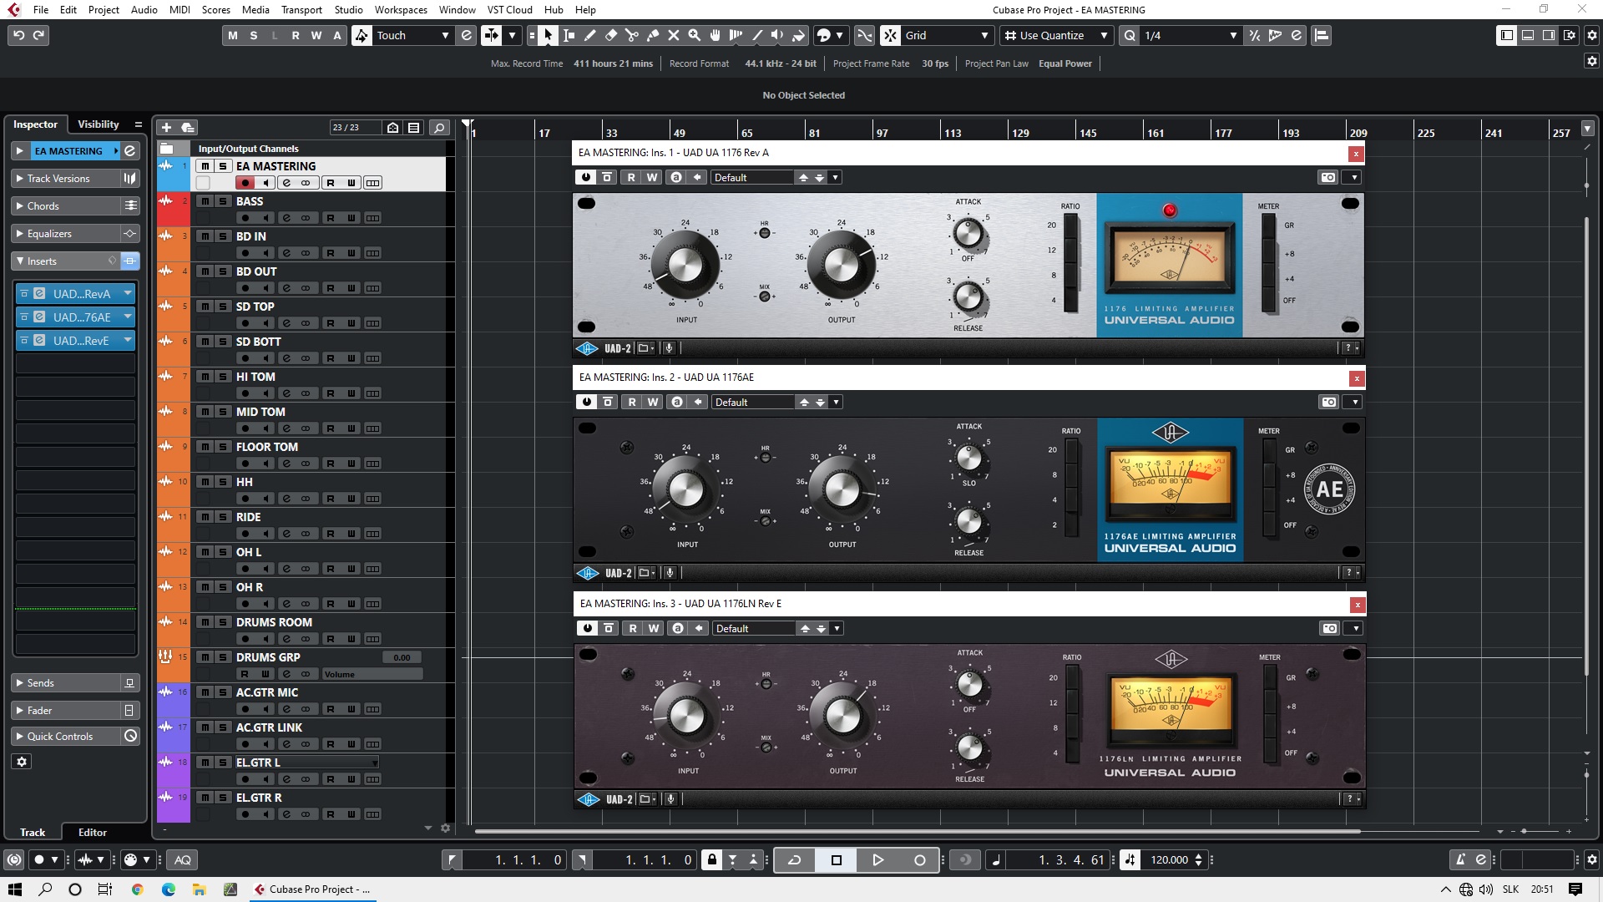The height and width of the screenshot is (902, 1603).
Task: Switch to the Editor tab
Action: [x=93, y=832]
